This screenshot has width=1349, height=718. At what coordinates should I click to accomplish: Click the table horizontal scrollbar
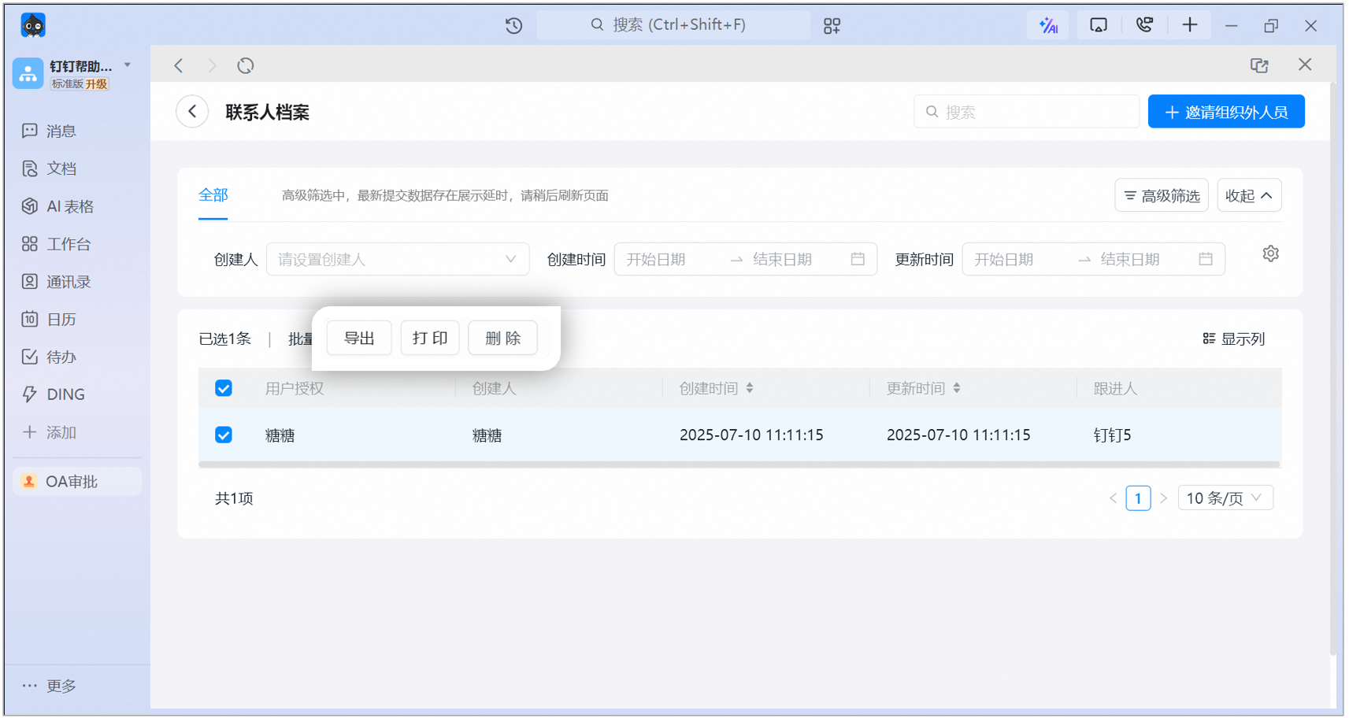(739, 465)
